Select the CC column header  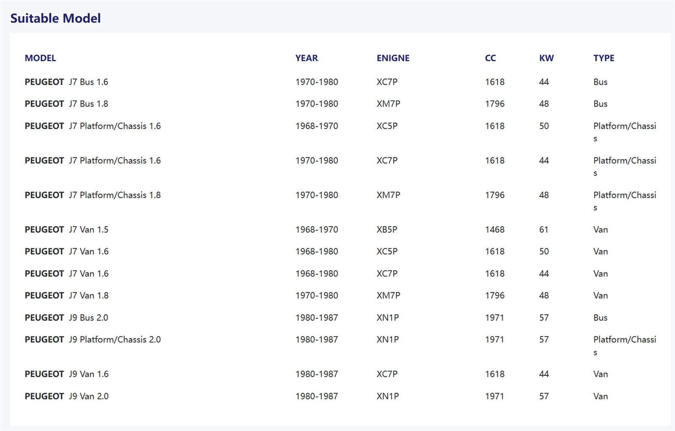pos(491,58)
